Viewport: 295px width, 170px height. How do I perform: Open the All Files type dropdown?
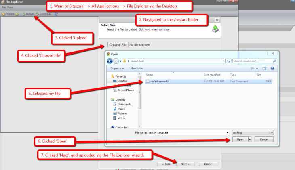(253, 132)
